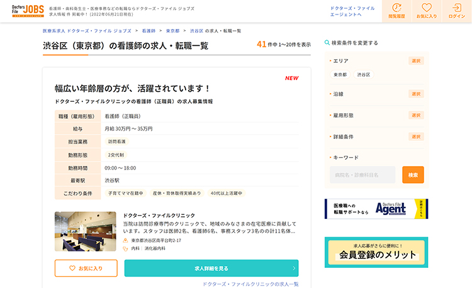This screenshot has height=288, width=472.
Task: Add job to favorites with お気に入り button
Action: 86,268
